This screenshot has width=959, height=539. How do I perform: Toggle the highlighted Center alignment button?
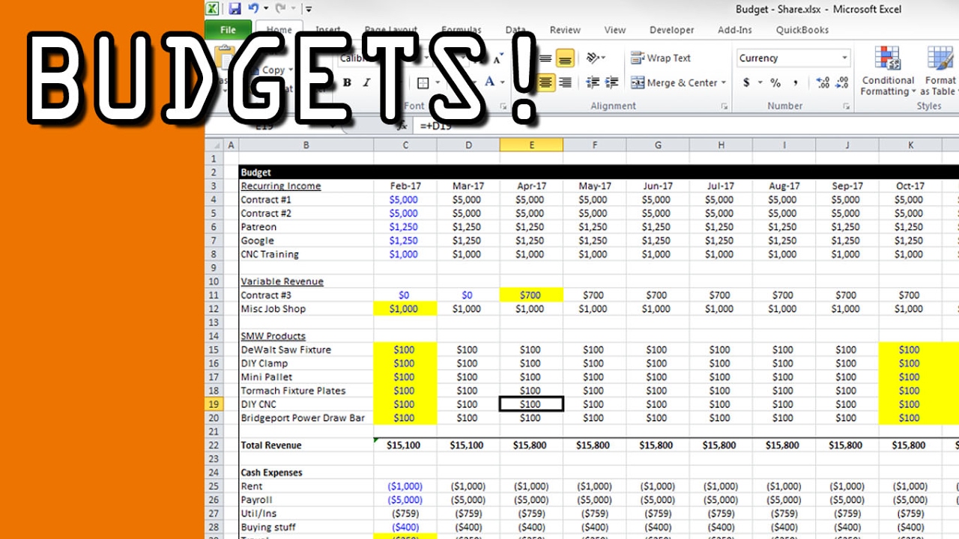point(546,82)
